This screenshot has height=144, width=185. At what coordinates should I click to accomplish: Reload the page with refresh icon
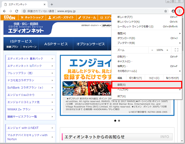click(x=17, y=11)
